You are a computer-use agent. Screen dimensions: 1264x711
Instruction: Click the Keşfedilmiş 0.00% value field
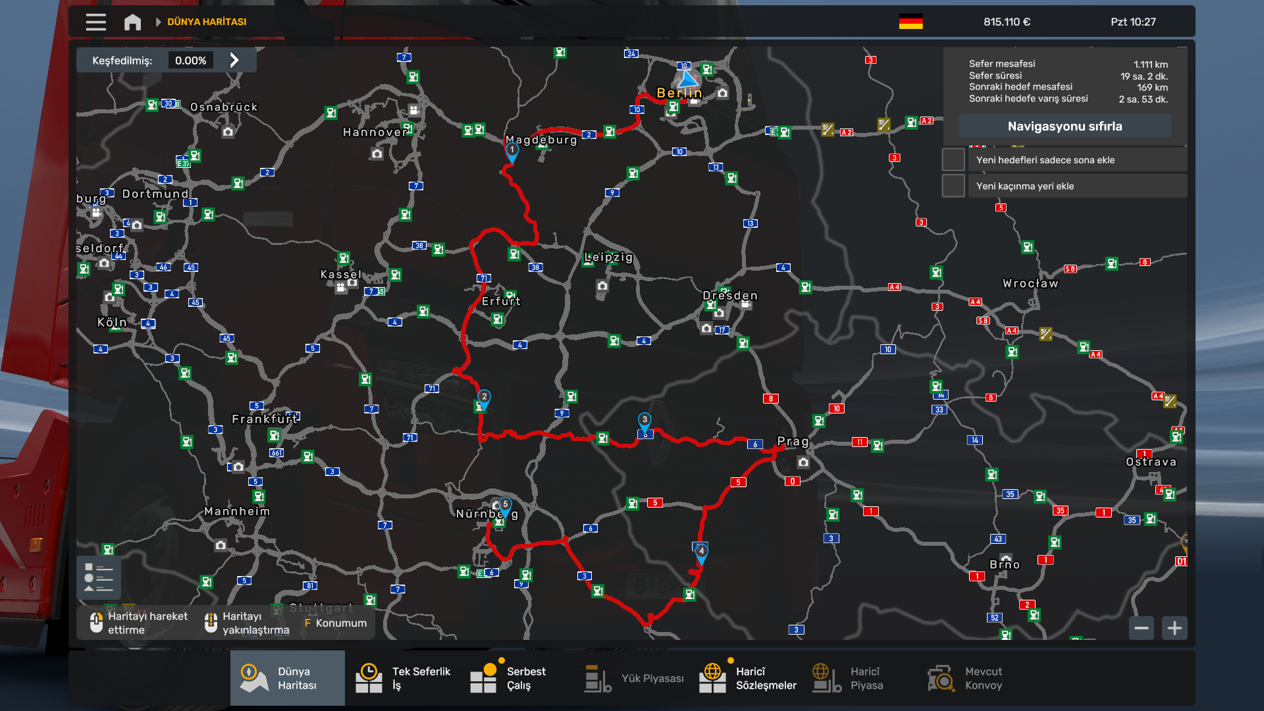click(x=190, y=61)
